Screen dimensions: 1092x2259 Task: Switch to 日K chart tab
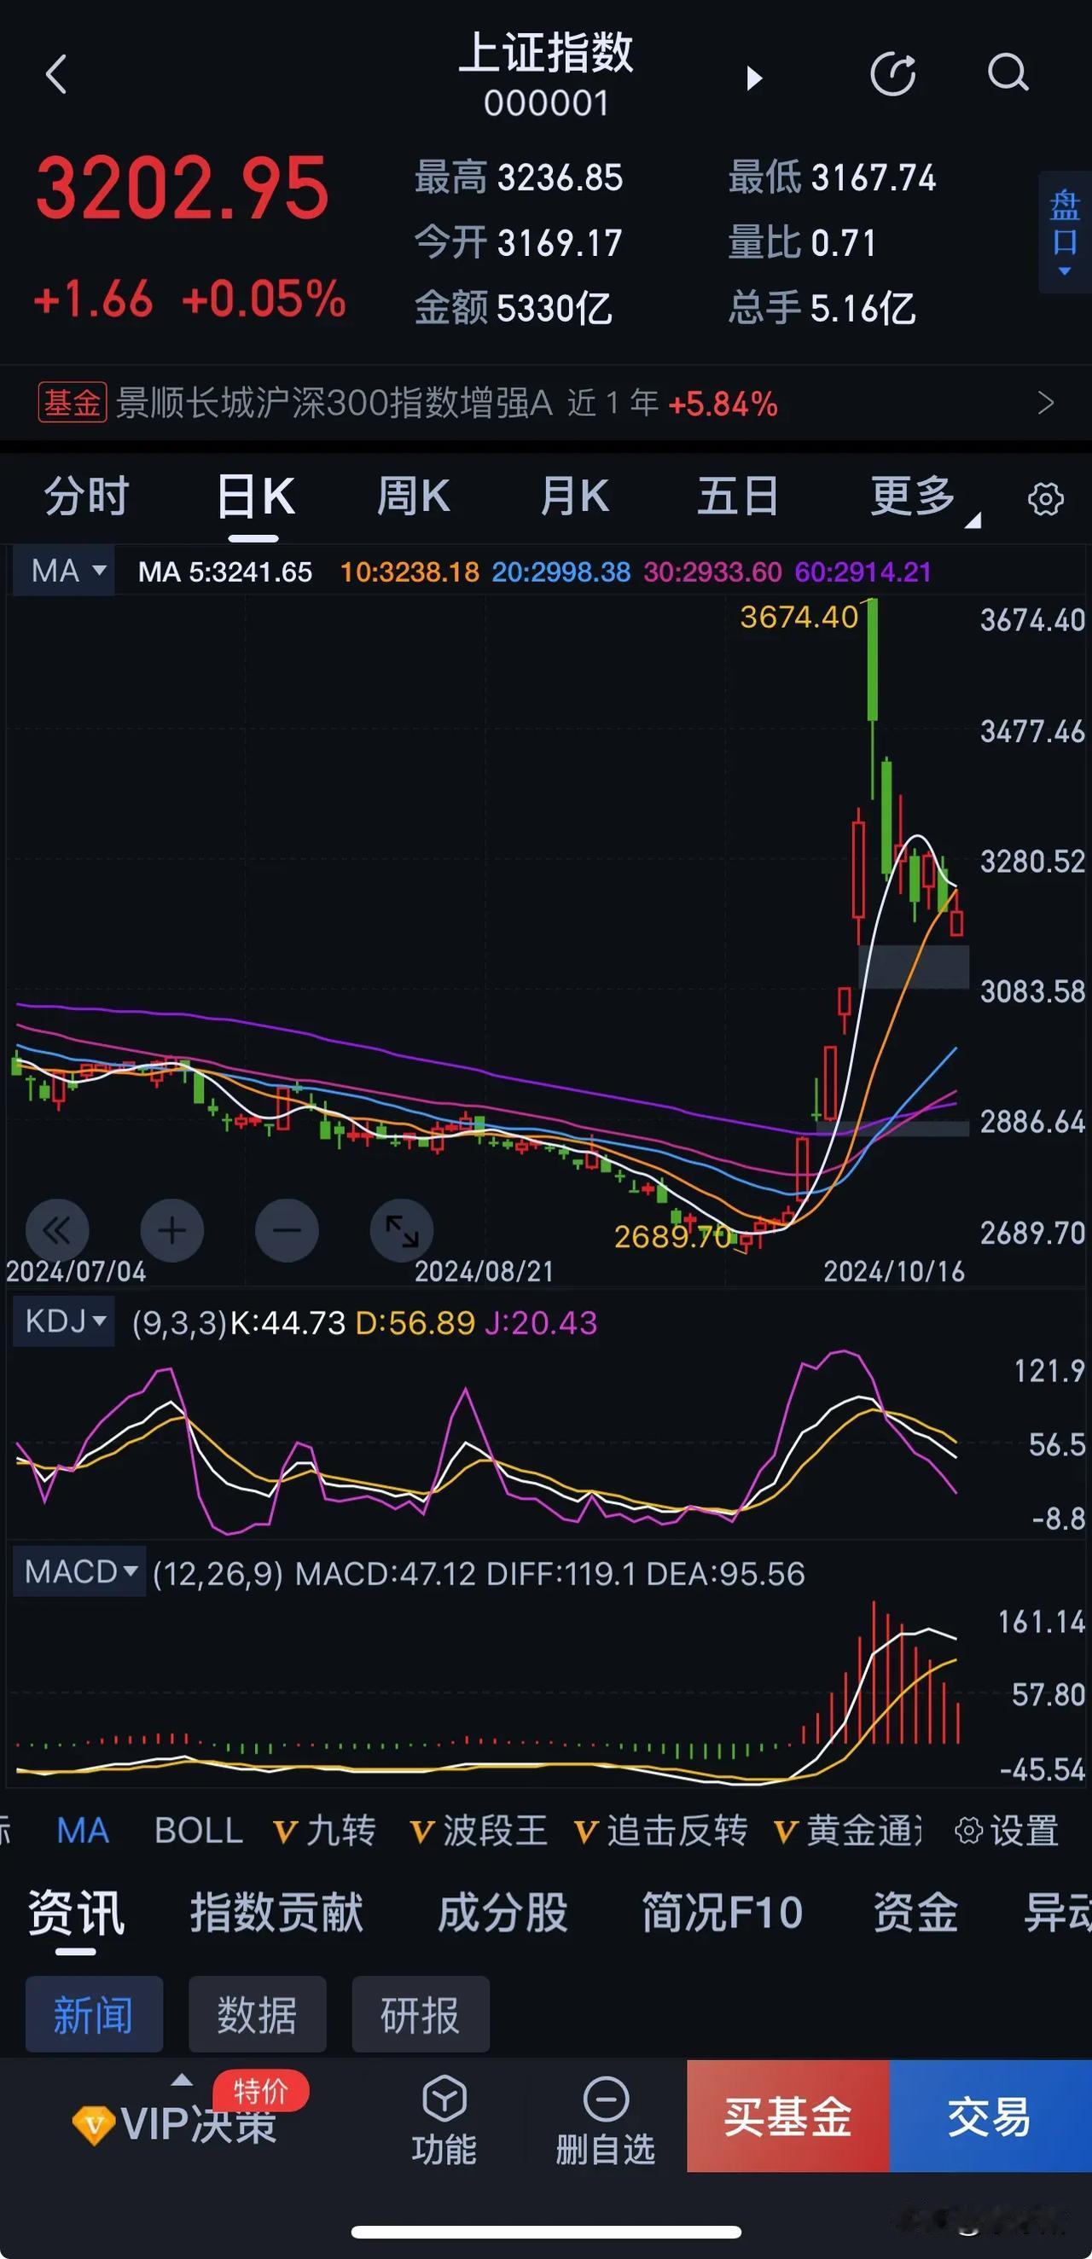pyautogui.click(x=255, y=497)
